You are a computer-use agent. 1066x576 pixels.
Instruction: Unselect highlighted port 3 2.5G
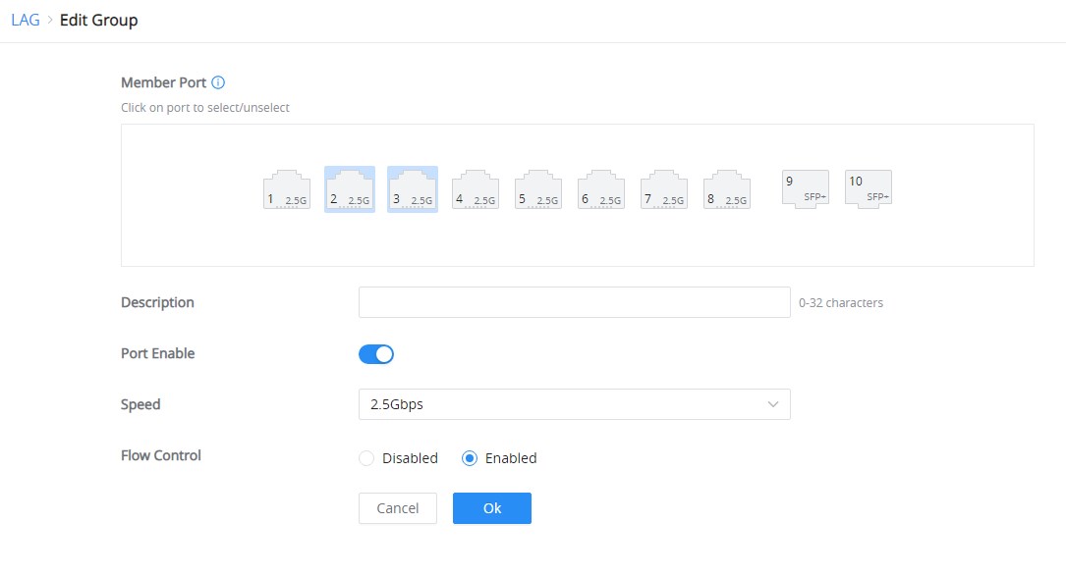[x=413, y=189]
